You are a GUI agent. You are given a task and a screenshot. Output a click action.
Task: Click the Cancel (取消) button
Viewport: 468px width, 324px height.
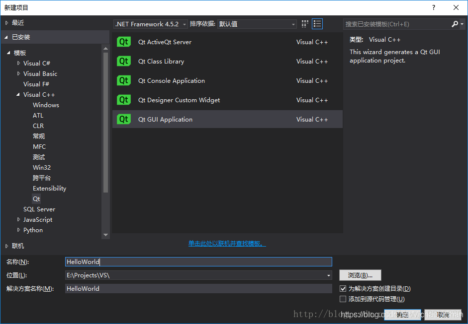click(443, 315)
